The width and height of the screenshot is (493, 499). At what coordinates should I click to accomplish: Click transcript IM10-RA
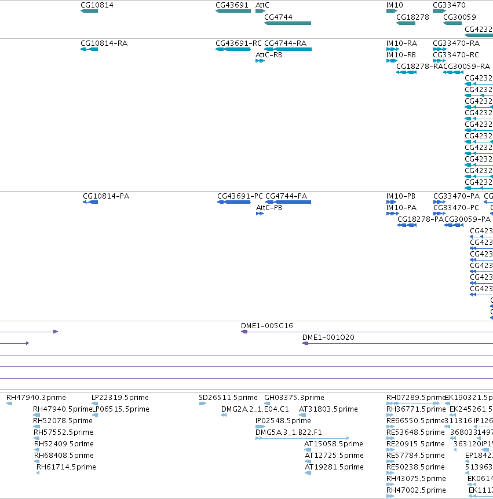click(x=393, y=49)
